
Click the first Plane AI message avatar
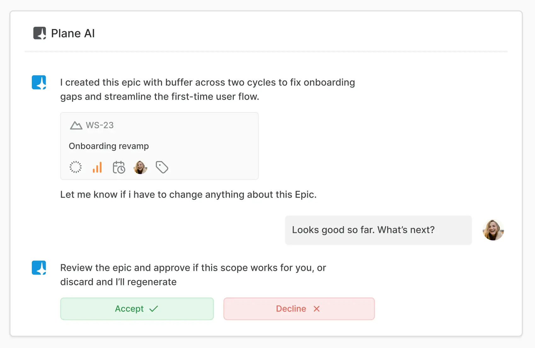[x=39, y=82]
